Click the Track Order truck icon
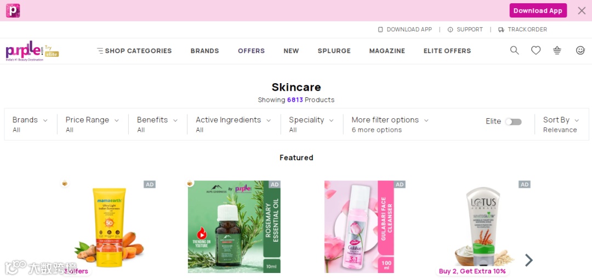 pos(501,30)
